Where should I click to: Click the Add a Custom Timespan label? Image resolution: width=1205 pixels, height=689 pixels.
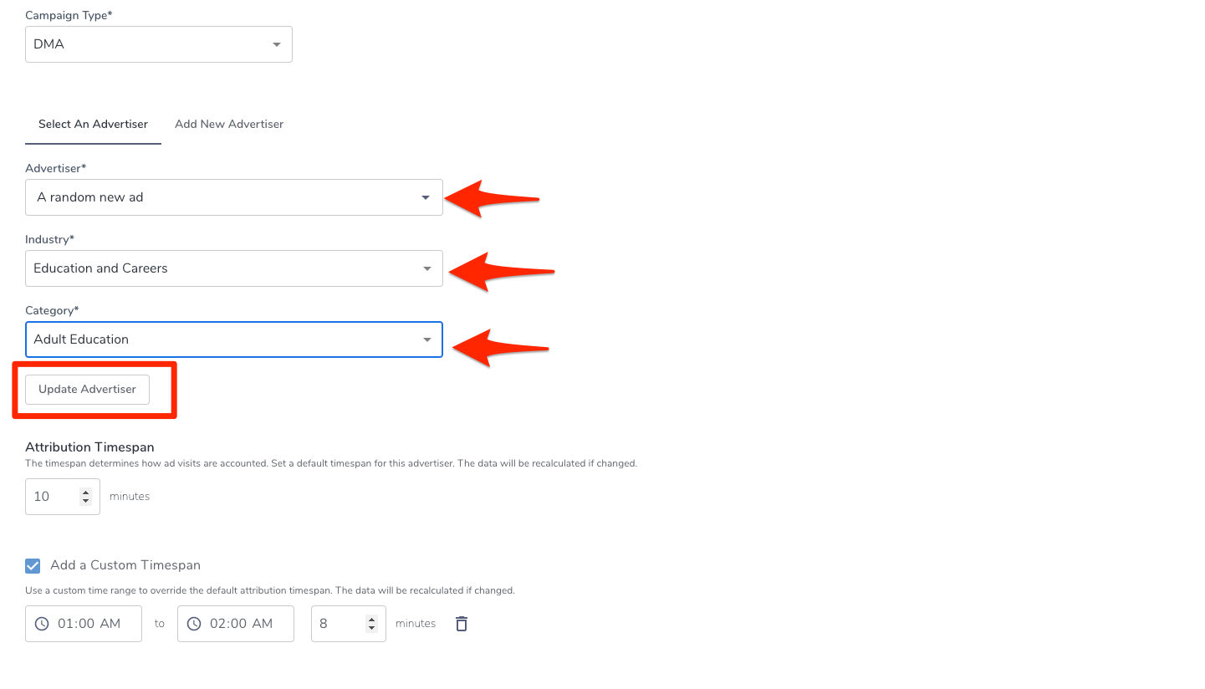point(125,565)
